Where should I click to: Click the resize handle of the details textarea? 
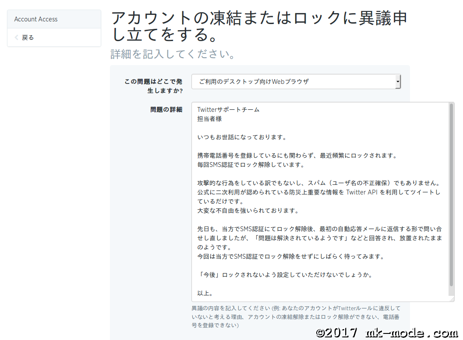coord(452,299)
